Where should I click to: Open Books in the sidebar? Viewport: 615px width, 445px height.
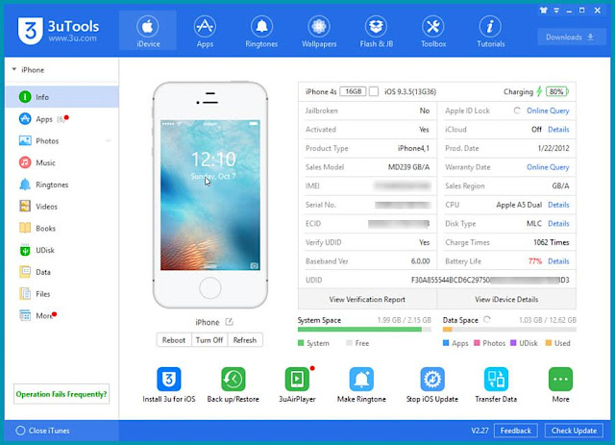[x=61, y=228]
